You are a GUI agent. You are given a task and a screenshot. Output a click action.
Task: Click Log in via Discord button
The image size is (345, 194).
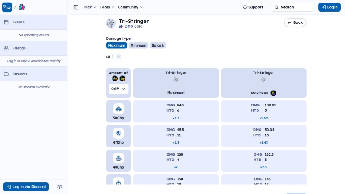click(x=26, y=187)
